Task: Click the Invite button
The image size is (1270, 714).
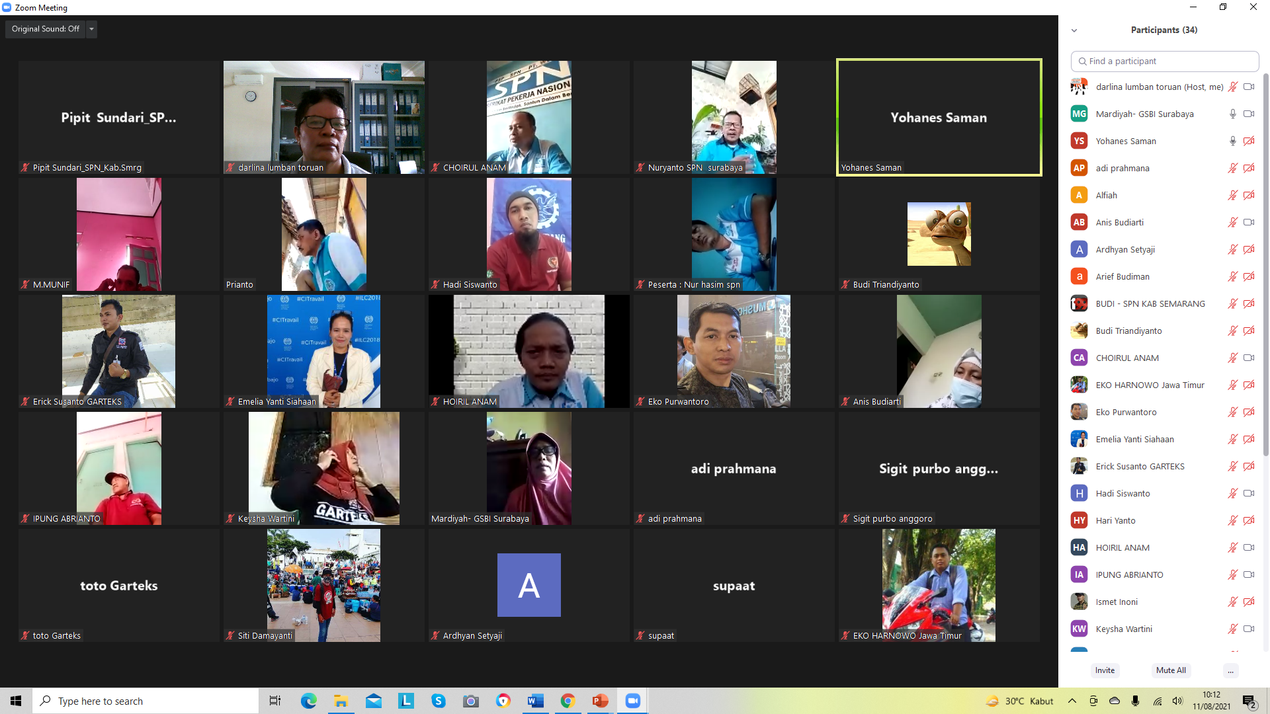Action: 1105,670
